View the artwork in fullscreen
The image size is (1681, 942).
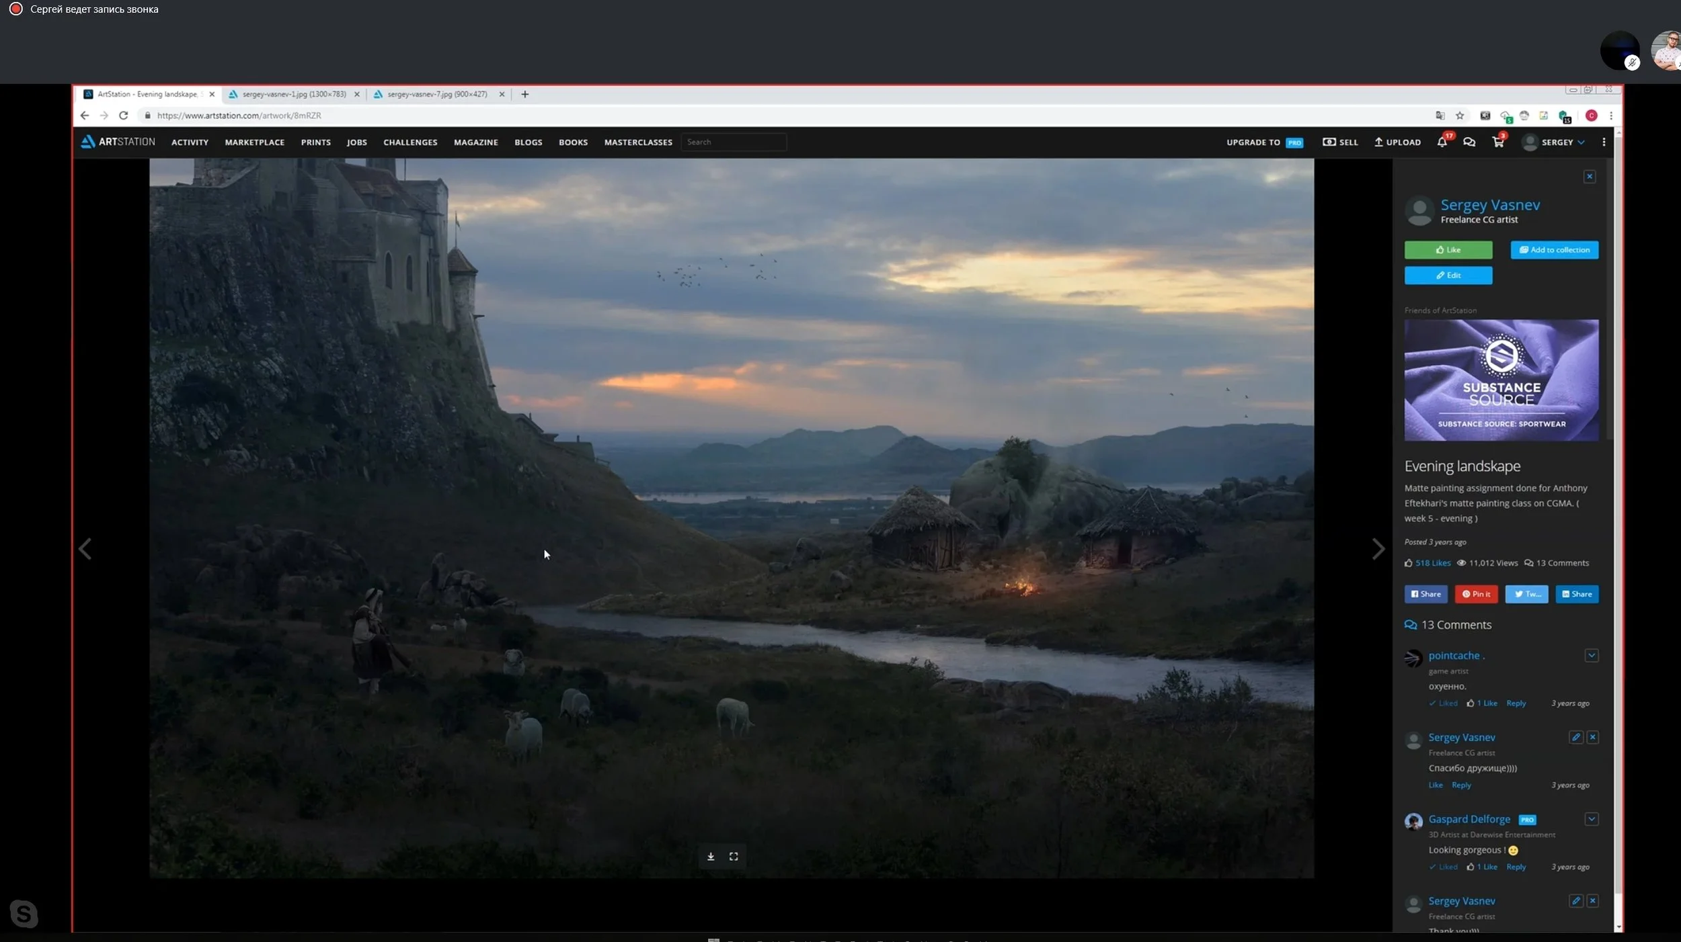pyautogui.click(x=734, y=857)
